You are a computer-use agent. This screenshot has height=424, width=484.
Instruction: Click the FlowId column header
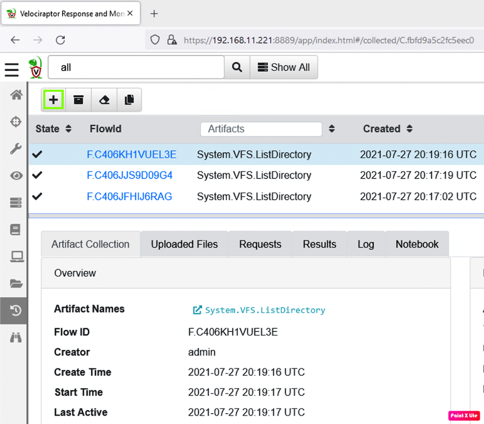(105, 129)
